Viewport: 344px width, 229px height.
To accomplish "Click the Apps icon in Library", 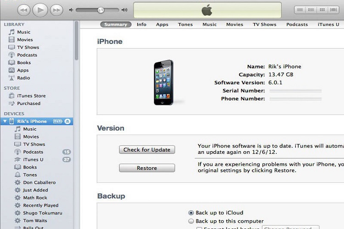I will pos(11,71).
